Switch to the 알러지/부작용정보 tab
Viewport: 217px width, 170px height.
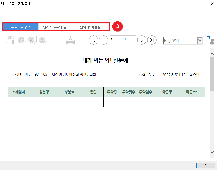point(56,27)
